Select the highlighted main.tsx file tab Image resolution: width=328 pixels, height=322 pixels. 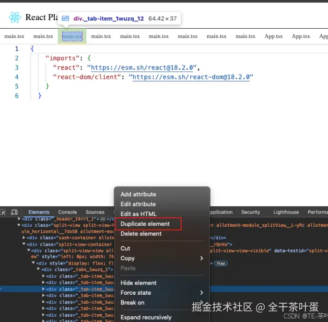(x=72, y=36)
